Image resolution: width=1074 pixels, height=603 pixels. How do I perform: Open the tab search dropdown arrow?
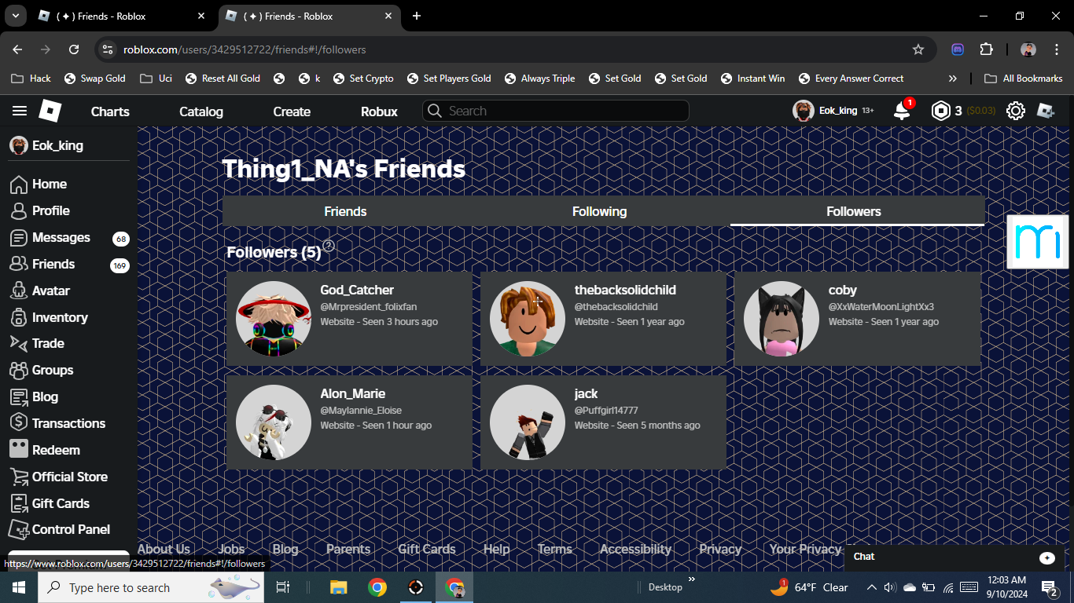click(15, 16)
